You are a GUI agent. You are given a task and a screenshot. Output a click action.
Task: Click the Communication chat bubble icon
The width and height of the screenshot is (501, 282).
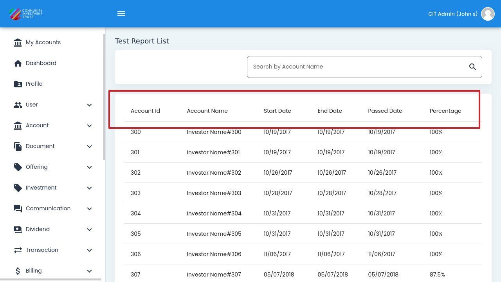[x=18, y=209]
